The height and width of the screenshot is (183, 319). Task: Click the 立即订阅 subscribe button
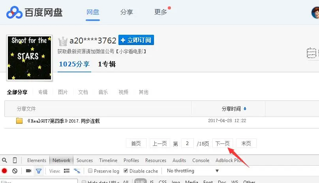(x=136, y=40)
